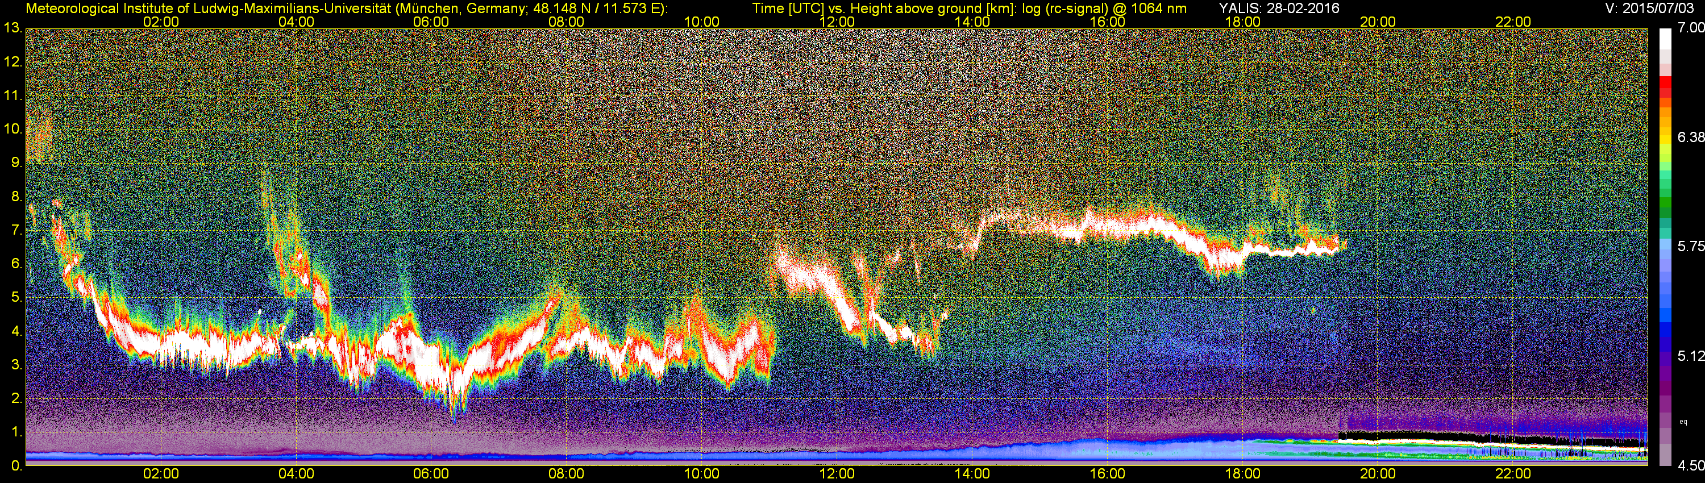Click the 14:00 label on the top time axis
Viewport: 1705px width, 483px height.
point(972,22)
